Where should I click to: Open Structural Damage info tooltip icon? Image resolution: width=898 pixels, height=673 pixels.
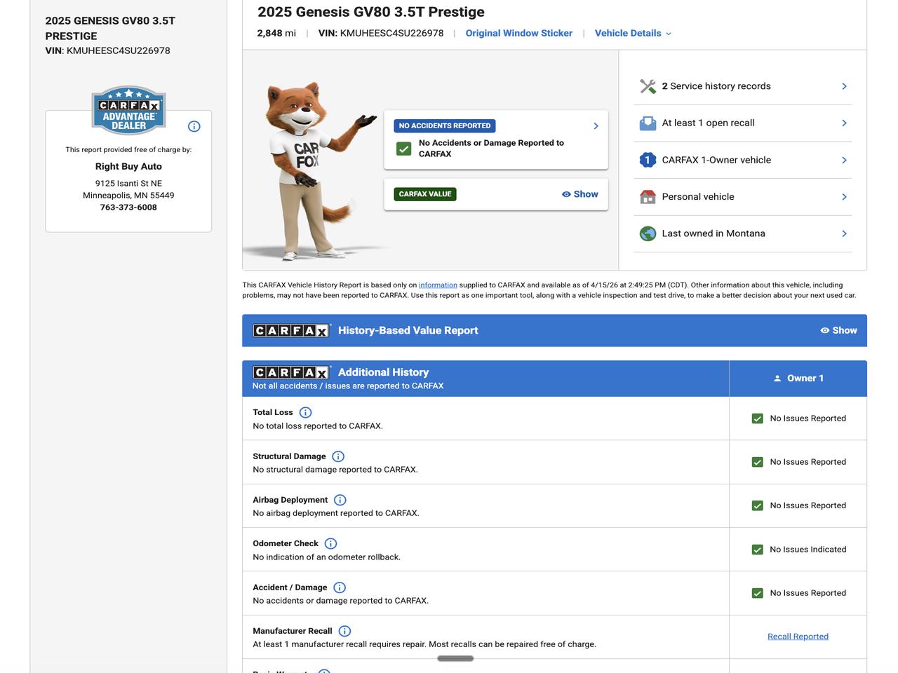pyautogui.click(x=338, y=456)
